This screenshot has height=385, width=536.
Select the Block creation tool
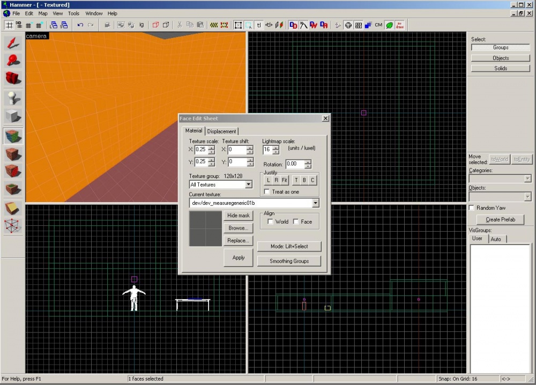tap(13, 116)
